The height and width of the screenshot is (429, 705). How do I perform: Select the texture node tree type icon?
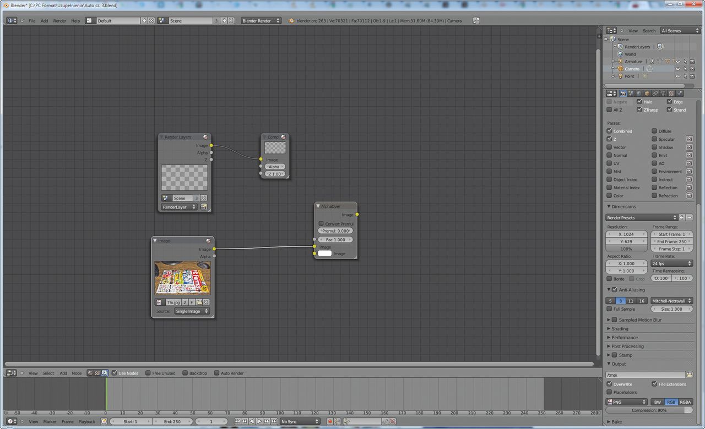(x=97, y=373)
